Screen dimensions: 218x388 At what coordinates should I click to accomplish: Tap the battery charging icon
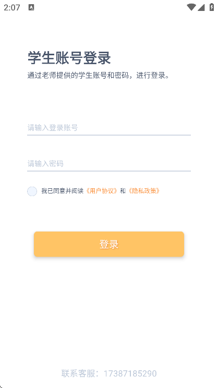pyautogui.click(x=212, y=7)
